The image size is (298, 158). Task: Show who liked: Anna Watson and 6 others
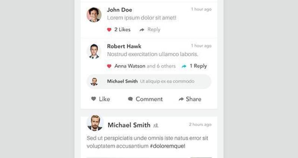click(x=145, y=66)
